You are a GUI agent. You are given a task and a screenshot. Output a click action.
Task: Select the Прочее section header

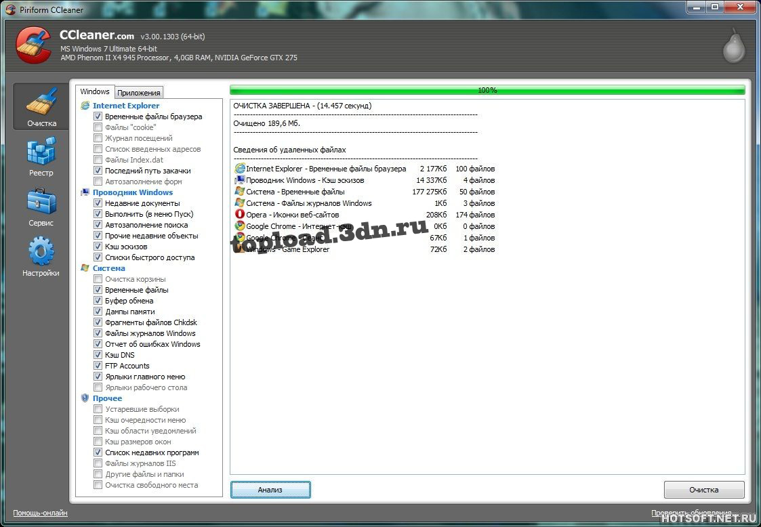pos(107,398)
